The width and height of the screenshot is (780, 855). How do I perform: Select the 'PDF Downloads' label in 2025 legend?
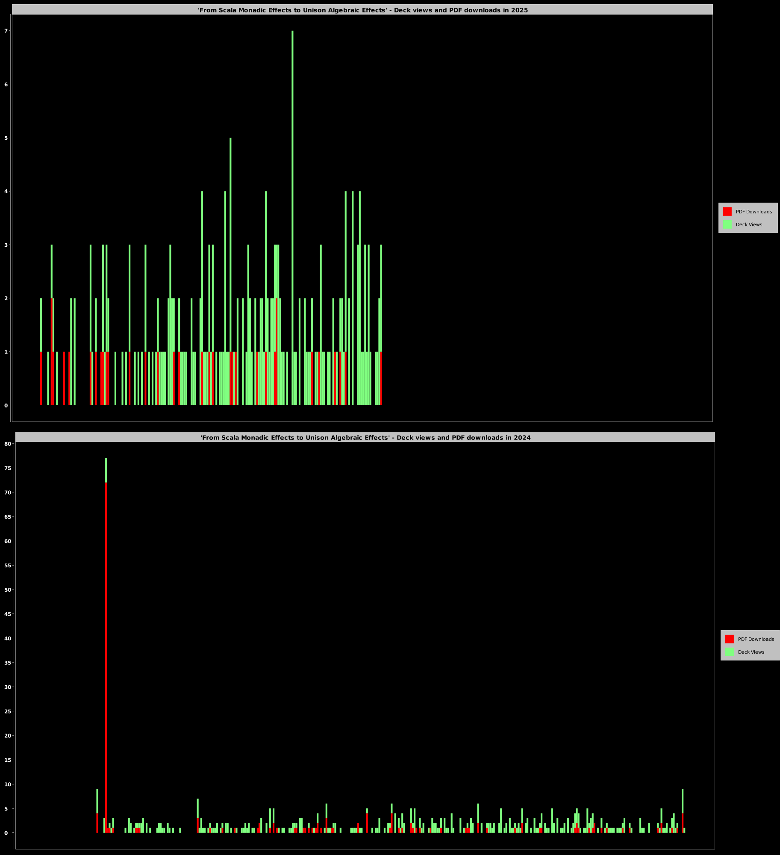(754, 212)
